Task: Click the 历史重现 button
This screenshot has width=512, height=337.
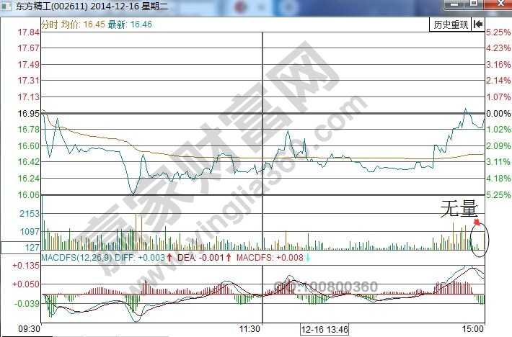Action: tap(451, 24)
